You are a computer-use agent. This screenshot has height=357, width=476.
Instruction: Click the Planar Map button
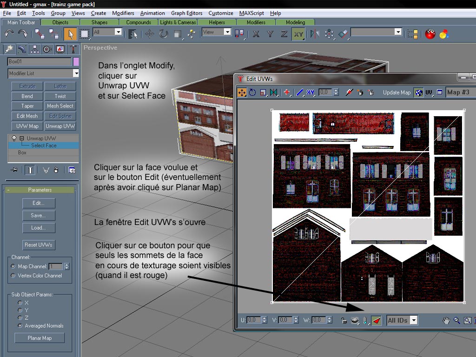(40, 338)
